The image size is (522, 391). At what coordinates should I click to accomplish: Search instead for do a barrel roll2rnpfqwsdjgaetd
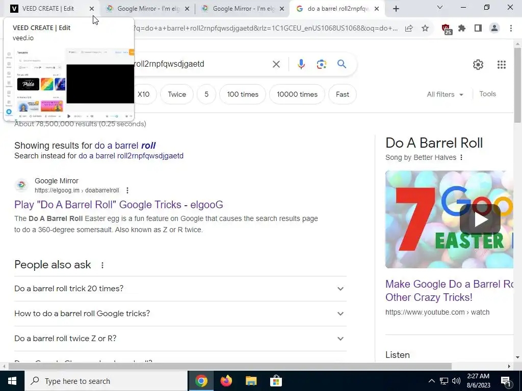[x=131, y=156]
